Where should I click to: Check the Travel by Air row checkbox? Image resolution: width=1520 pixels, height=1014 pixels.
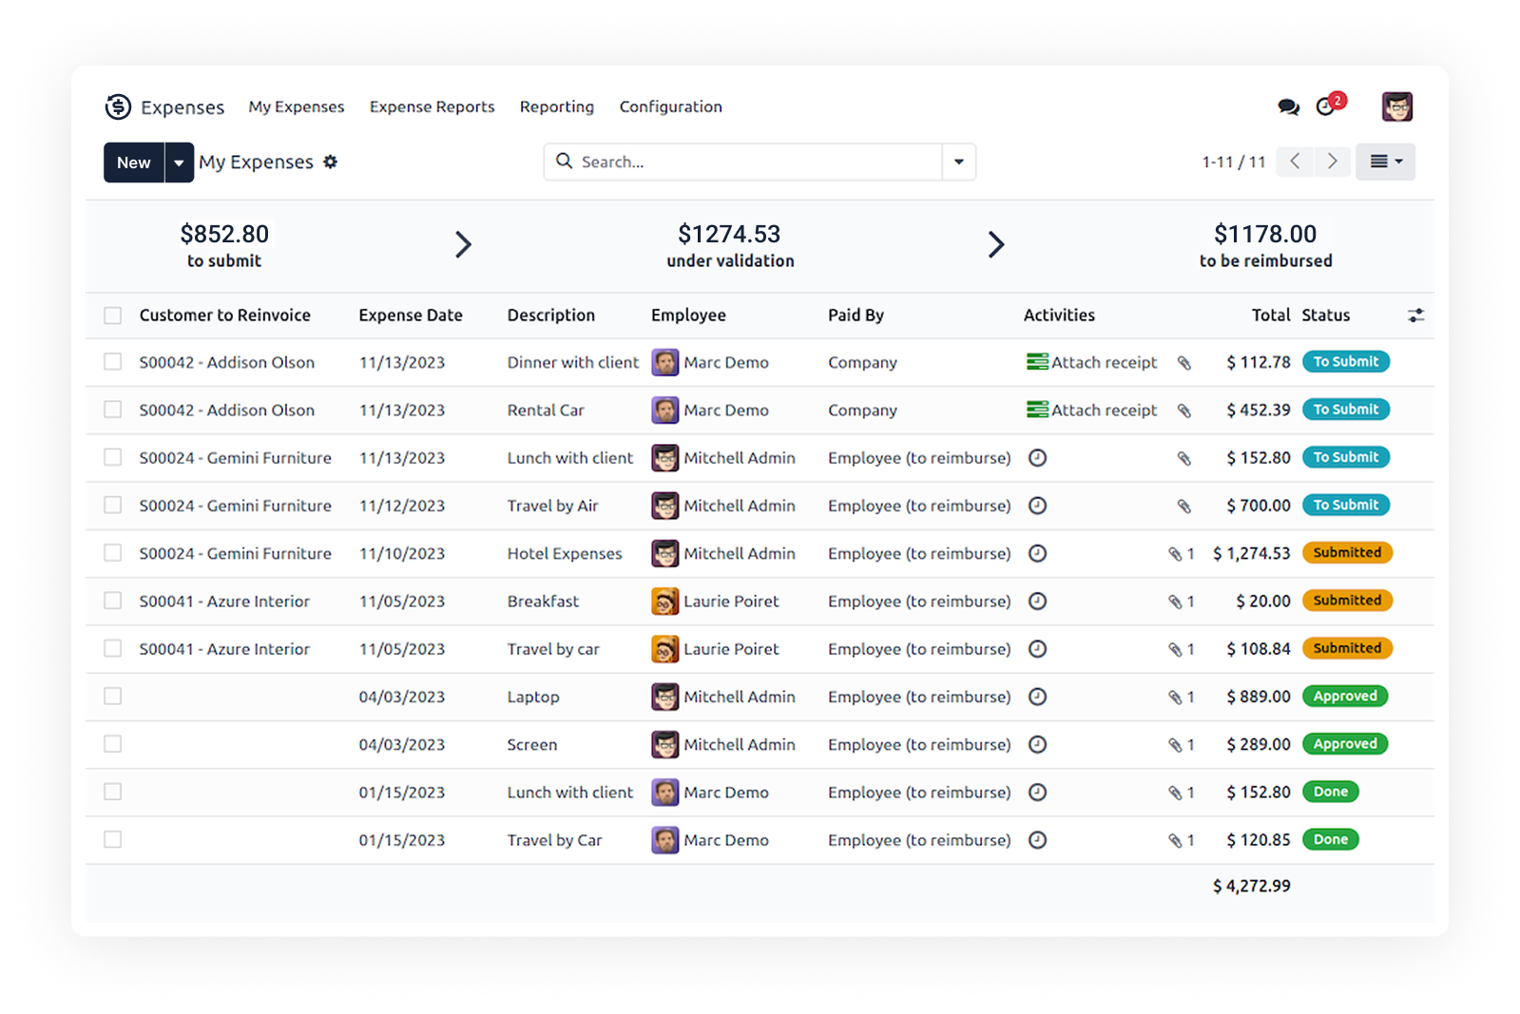coord(113,506)
